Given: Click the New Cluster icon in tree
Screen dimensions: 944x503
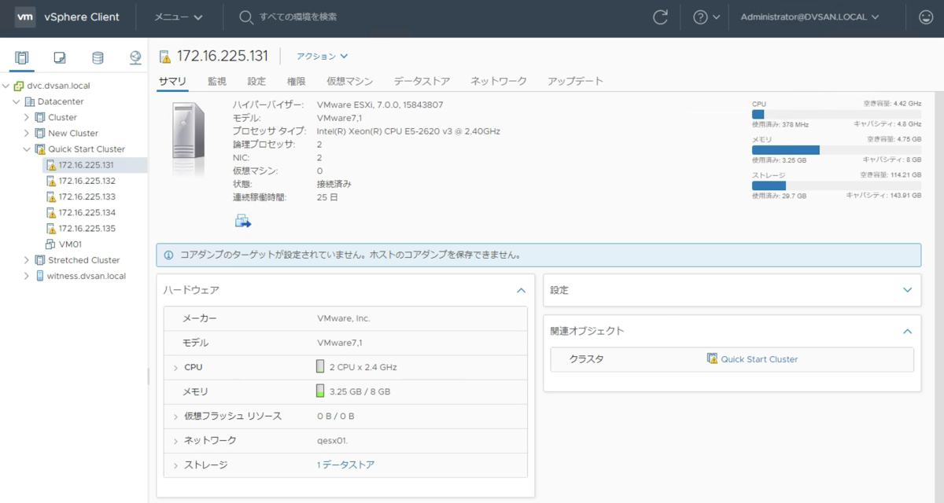Looking at the screenshot, I should (x=39, y=133).
